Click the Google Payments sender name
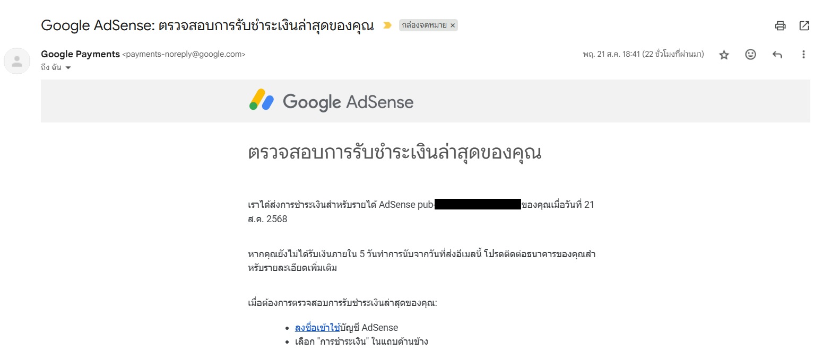Image resolution: width=822 pixels, height=359 pixels. tap(80, 54)
